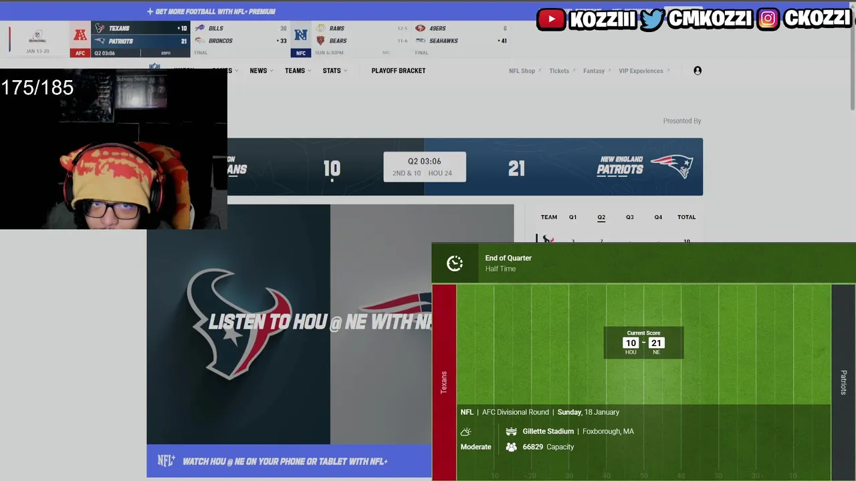The width and height of the screenshot is (856, 481).
Task: Click the red Texans end zone
Action: point(444,382)
